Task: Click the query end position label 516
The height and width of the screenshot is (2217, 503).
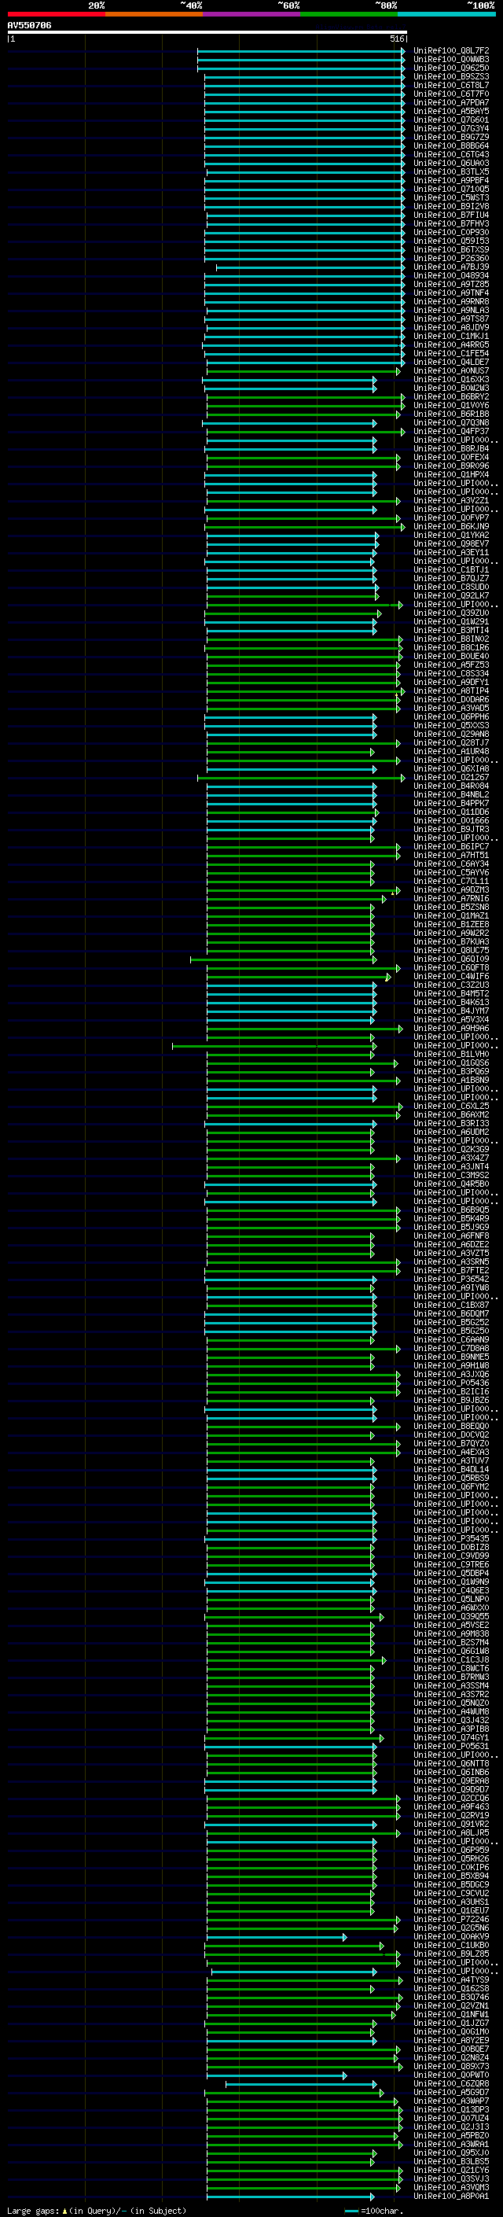Action: [x=396, y=39]
